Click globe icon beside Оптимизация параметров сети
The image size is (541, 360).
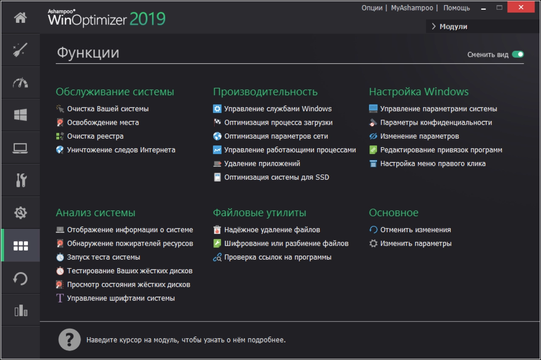coord(217,136)
